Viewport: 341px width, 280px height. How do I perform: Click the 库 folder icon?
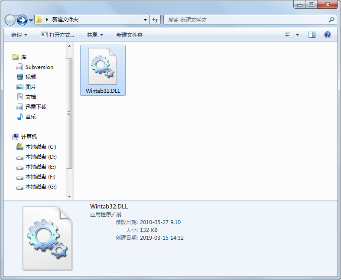coord(16,57)
